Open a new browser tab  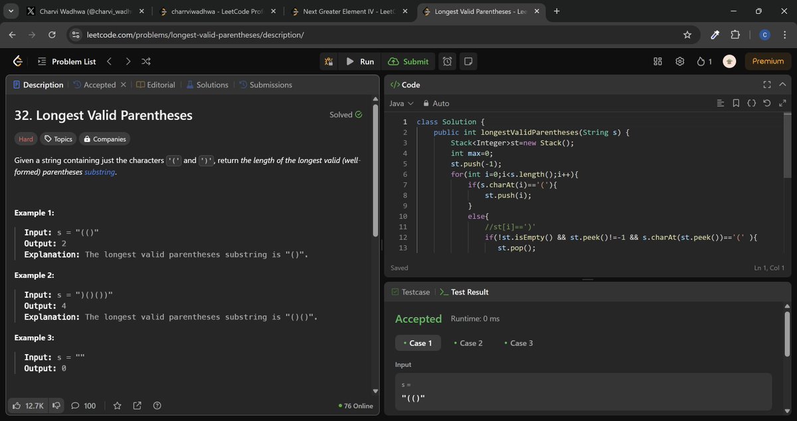pyautogui.click(x=557, y=11)
